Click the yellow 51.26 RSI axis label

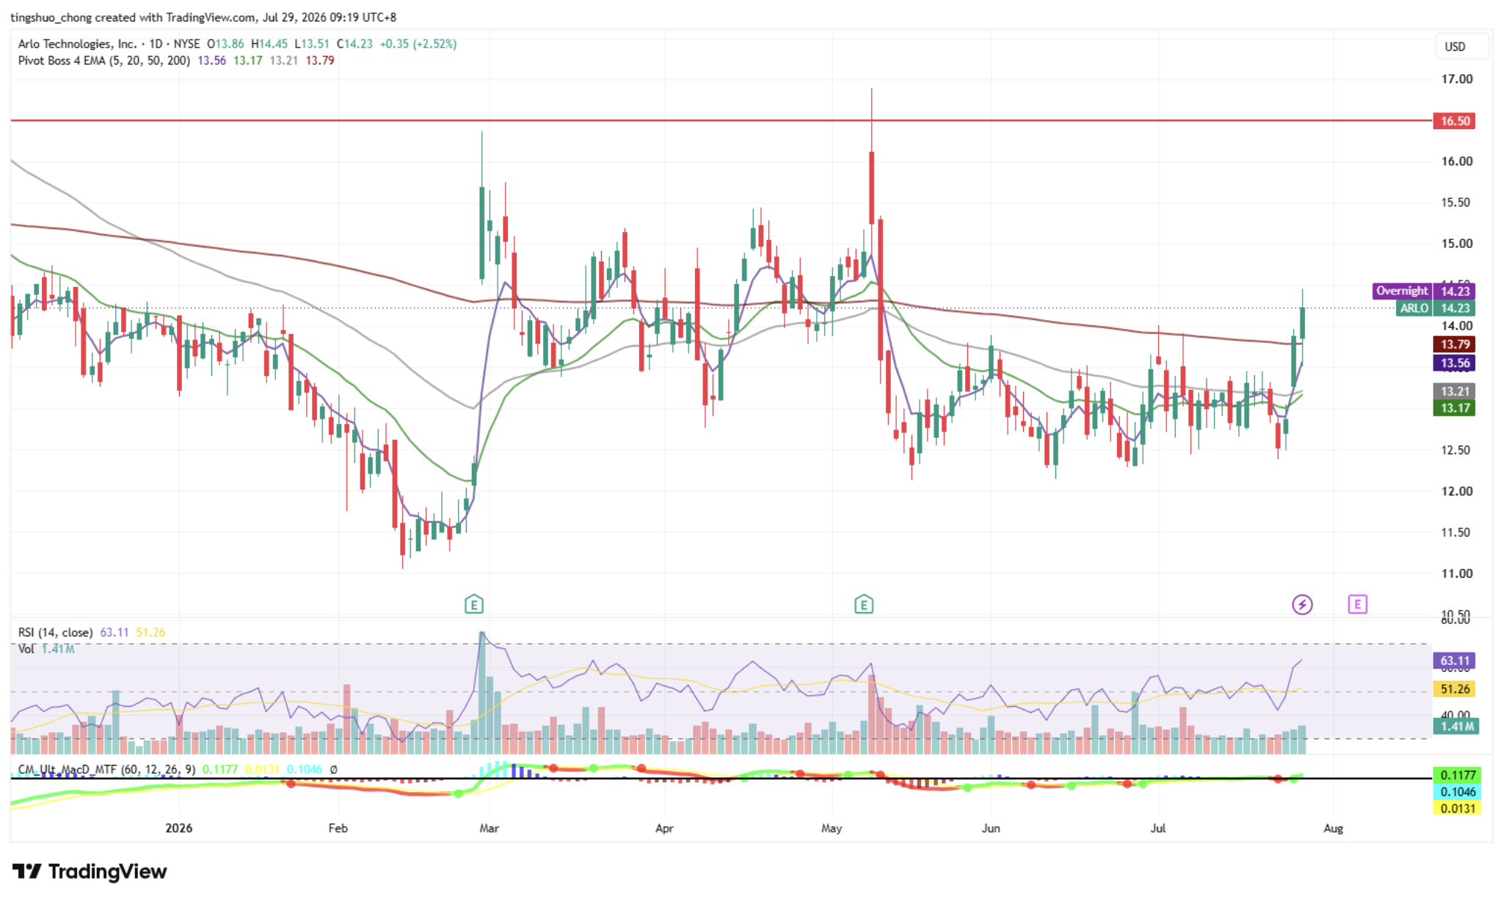1454,689
